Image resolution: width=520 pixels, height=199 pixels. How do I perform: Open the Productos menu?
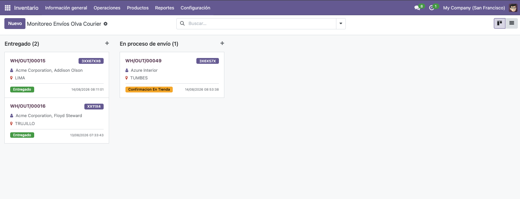[137, 8]
